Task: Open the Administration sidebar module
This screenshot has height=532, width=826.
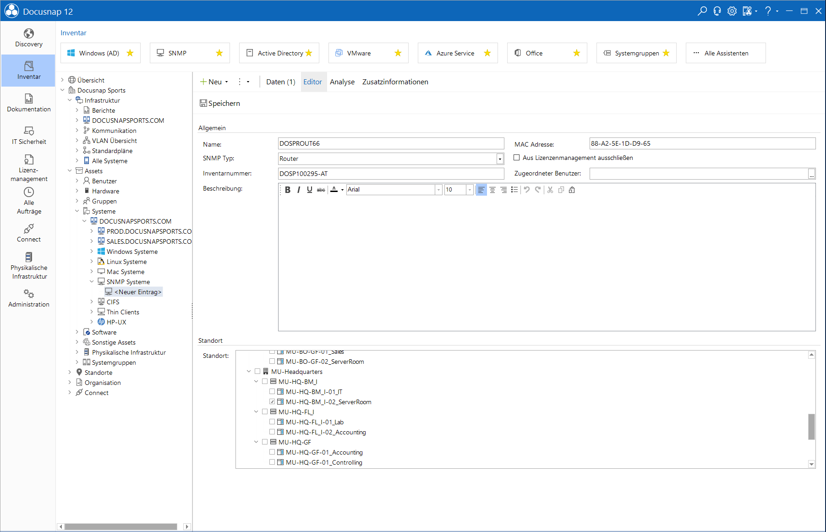Action: coord(28,298)
